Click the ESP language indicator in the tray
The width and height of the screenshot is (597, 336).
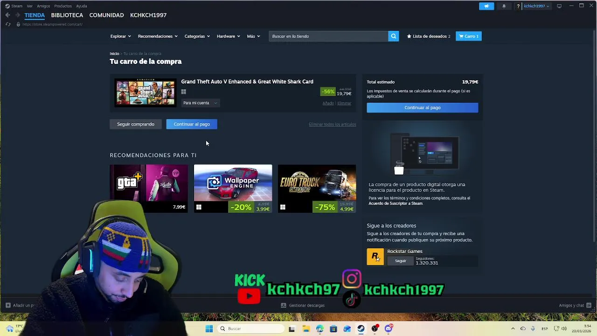[x=545, y=329]
